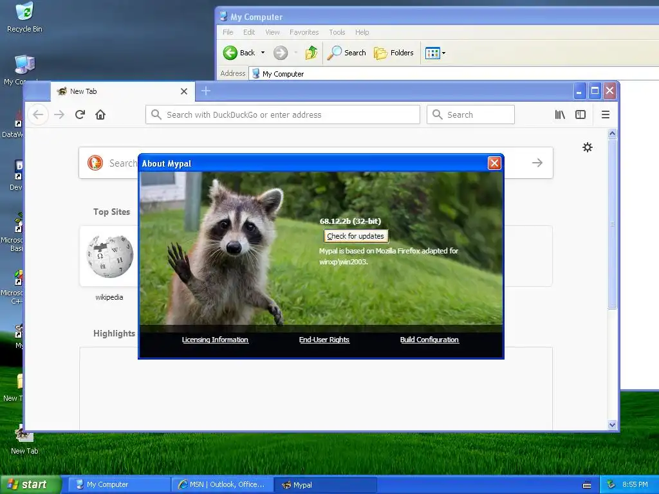Screen dimensions: 659x494
Task: Open a new tab with plus button
Action: pyautogui.click(x=205, y=91)
